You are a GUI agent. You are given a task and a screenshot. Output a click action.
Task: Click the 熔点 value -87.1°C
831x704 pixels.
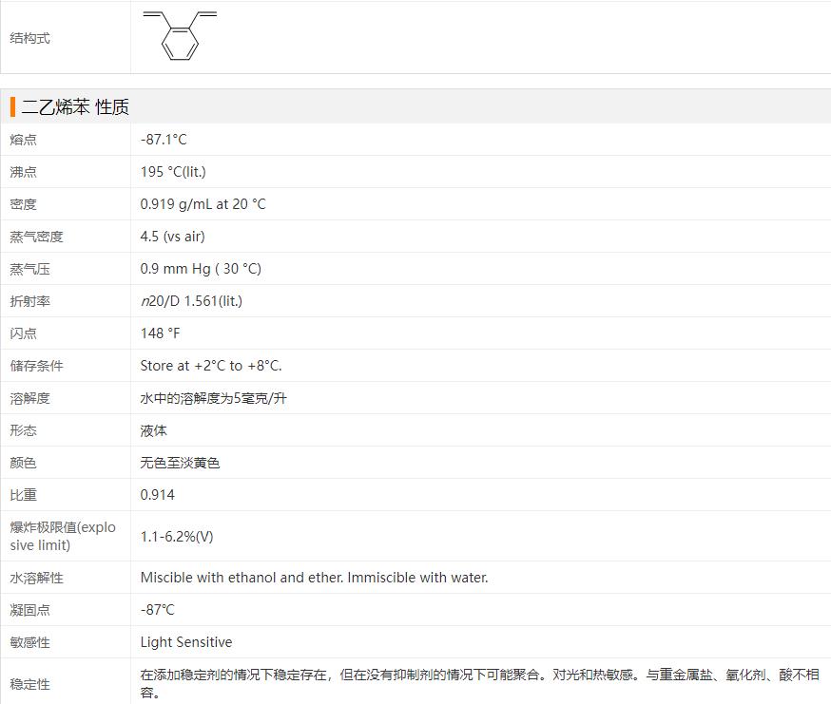tap(164, 140)
